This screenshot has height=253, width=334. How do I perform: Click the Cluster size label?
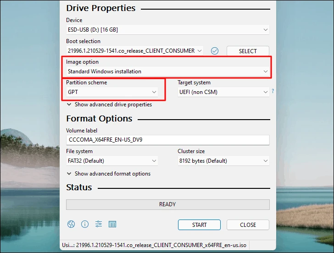tap(191, 151)
